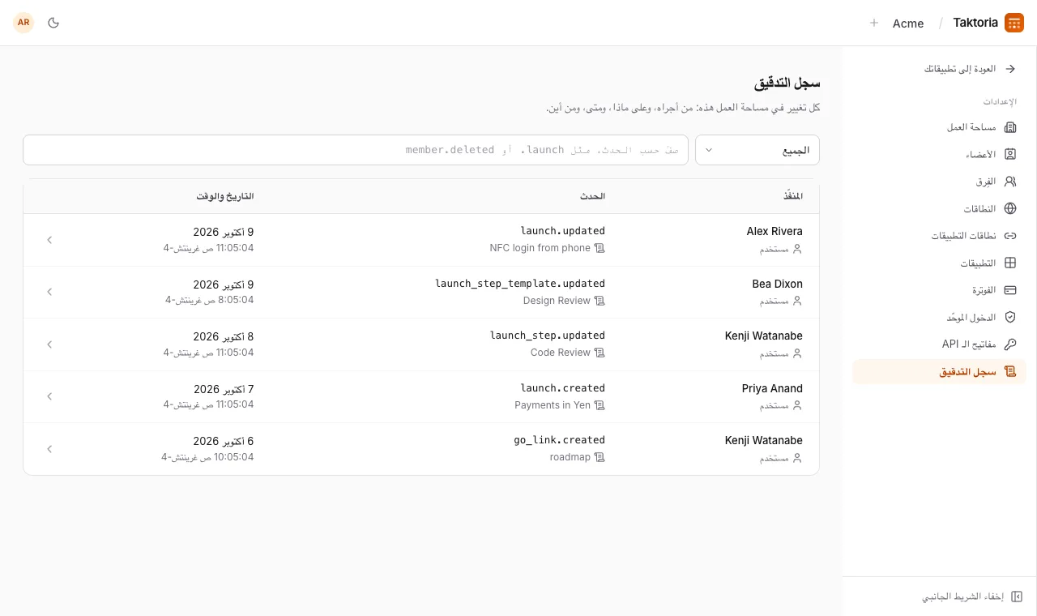
Task: Expand the launch.created row chevron
Action: [x=49, y=396]
